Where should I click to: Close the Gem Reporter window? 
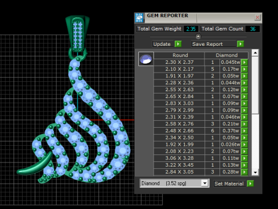tap(257, 17)
